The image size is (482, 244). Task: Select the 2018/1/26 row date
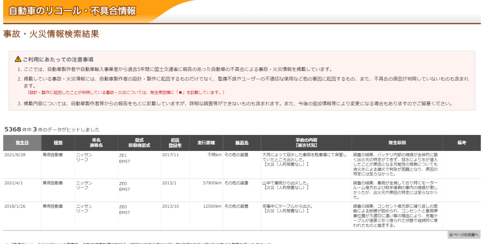tap(15, 206)
